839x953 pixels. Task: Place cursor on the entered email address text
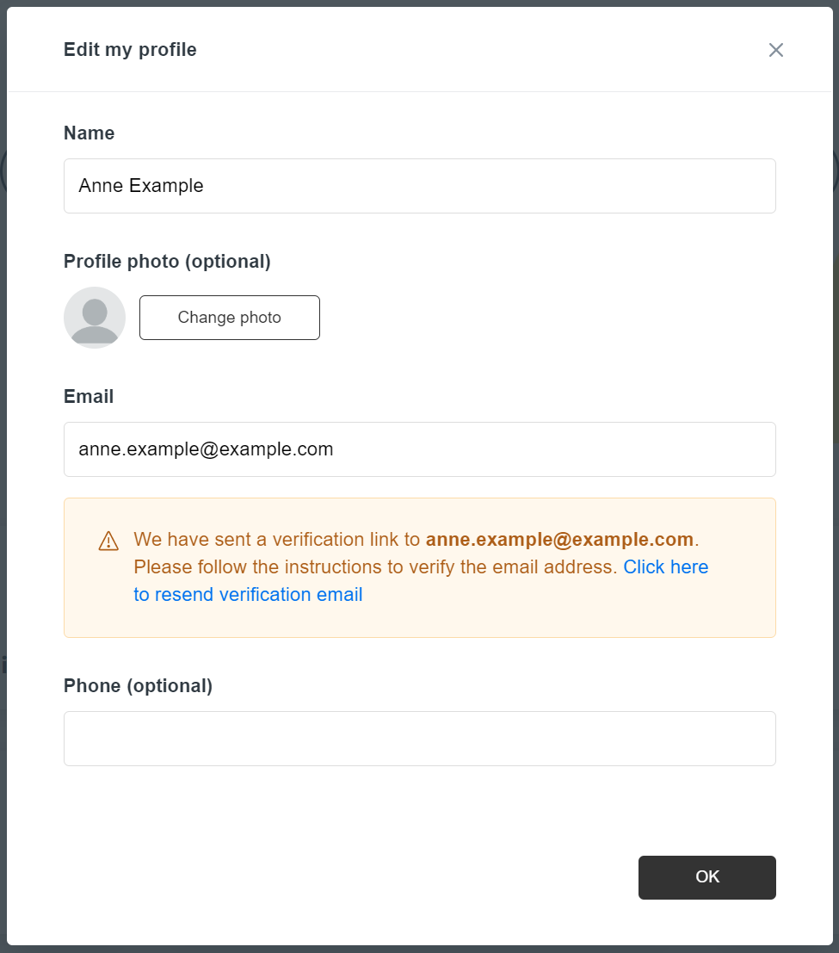click(x=206, y=449)
